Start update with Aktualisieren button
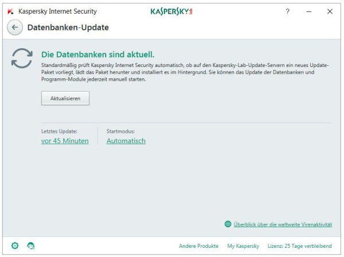 tap(65, 98)
